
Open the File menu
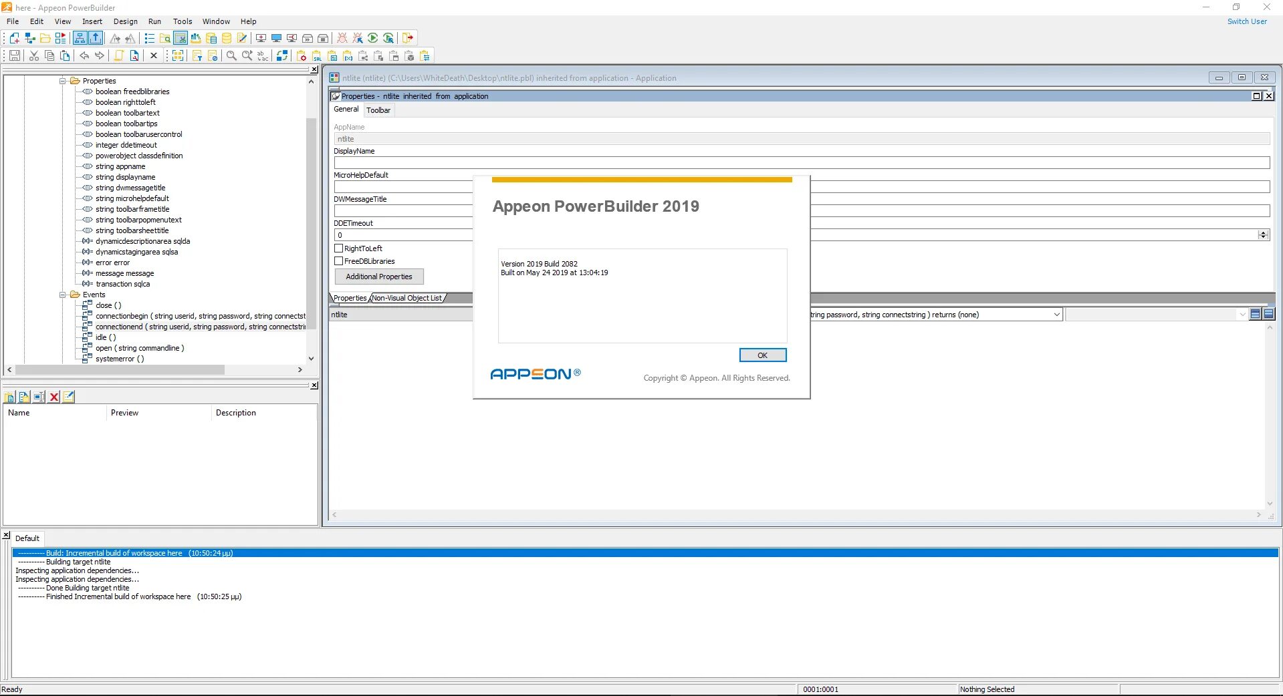point(13,21)
